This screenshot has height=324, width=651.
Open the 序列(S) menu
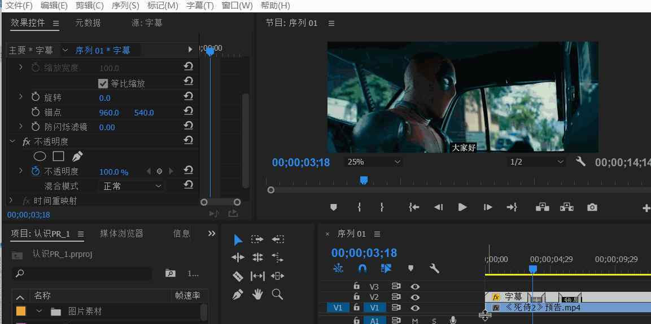click(125, 6)
